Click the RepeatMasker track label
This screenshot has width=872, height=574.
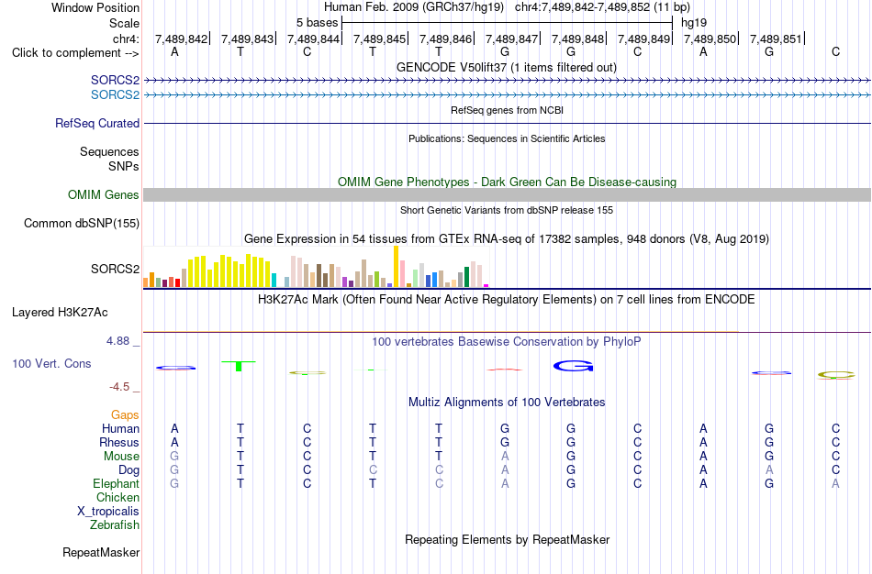click(x=101, y=552)
